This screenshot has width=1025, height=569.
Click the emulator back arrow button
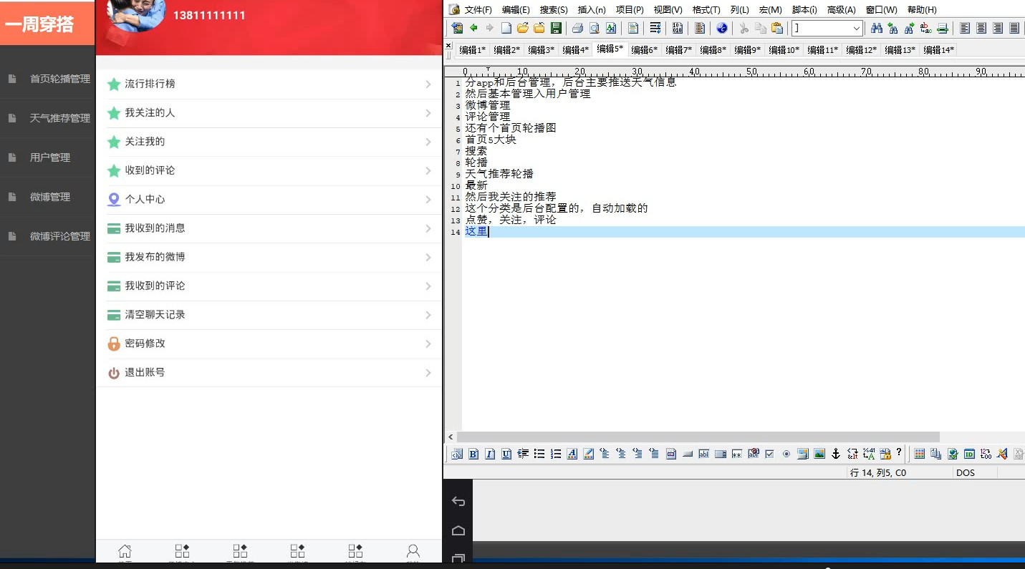[458, 501]
